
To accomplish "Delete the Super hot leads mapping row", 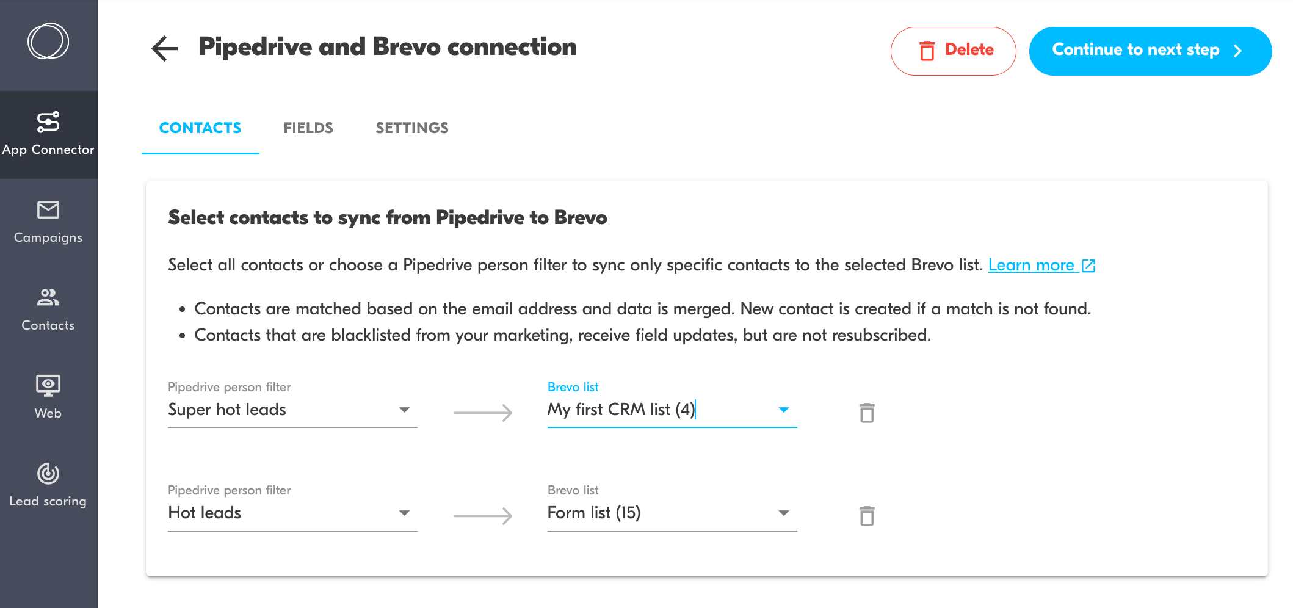I will (x=867, y=413).
